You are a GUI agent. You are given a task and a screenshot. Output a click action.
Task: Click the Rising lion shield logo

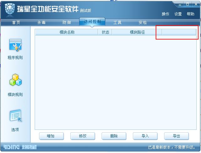[10, 9]
